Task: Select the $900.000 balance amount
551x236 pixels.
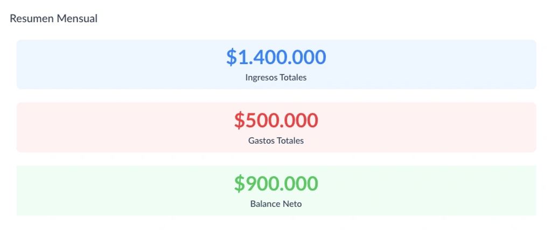Action: 276,184
